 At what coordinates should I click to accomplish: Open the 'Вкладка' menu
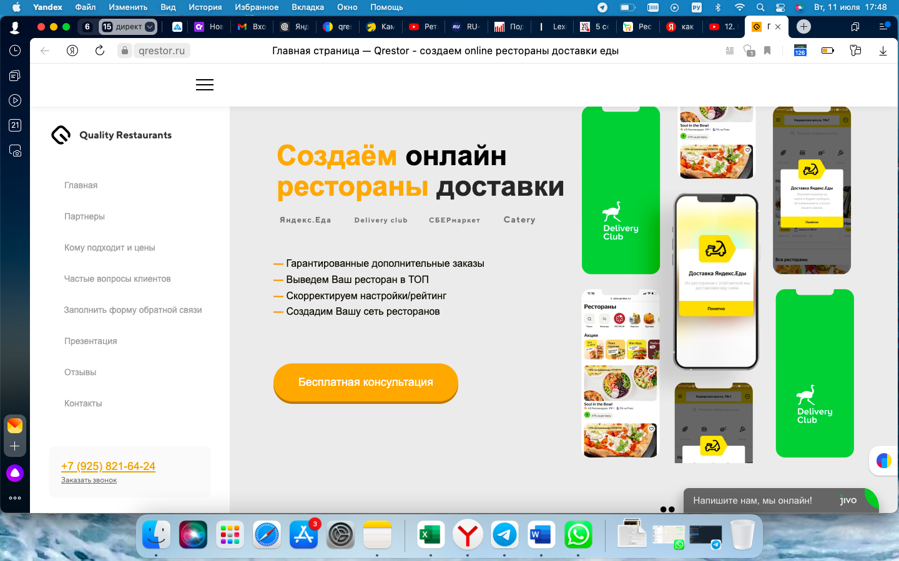click(308, 7)
